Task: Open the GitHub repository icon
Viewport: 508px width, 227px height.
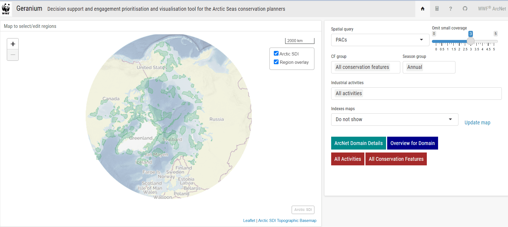Action: [x=465, y=9]
